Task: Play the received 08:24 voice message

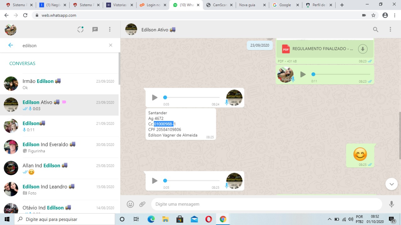Action: coord(154,98)
